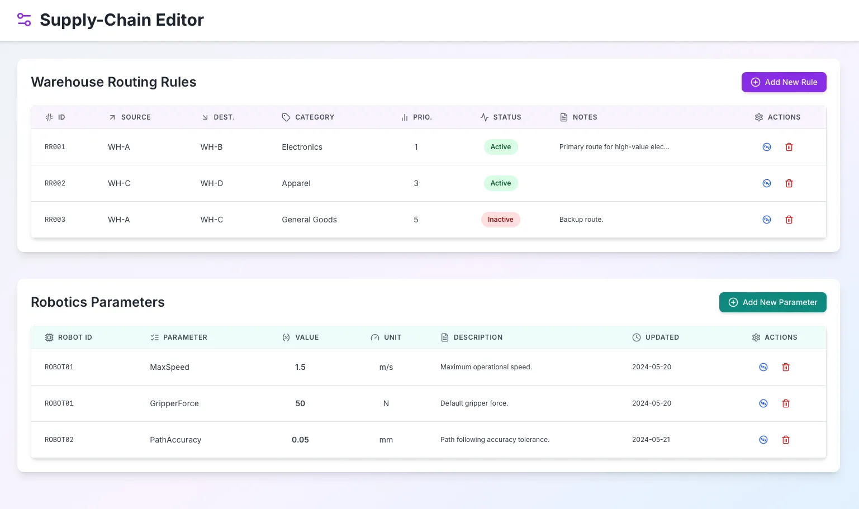Toggle the Active status badge on rule RR002
Viewport: 859px width, 509px height.
pyautogui.click(x=500, y=183)
